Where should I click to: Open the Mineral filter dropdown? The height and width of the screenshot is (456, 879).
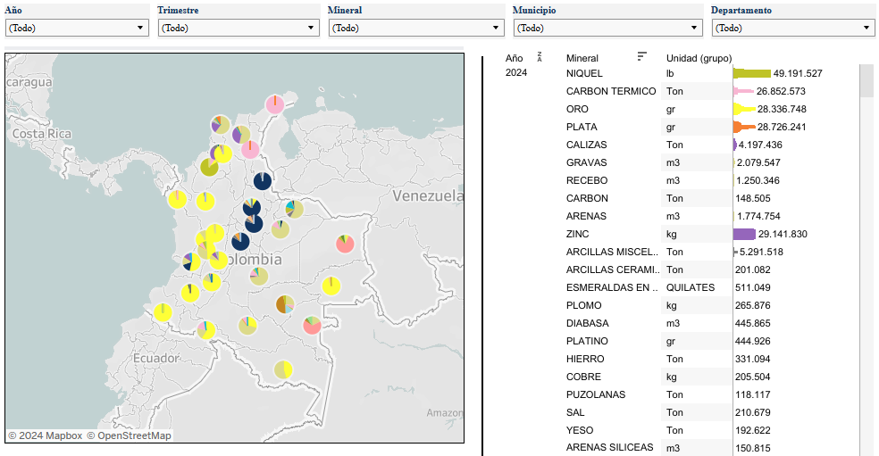(x=415, y=28)
